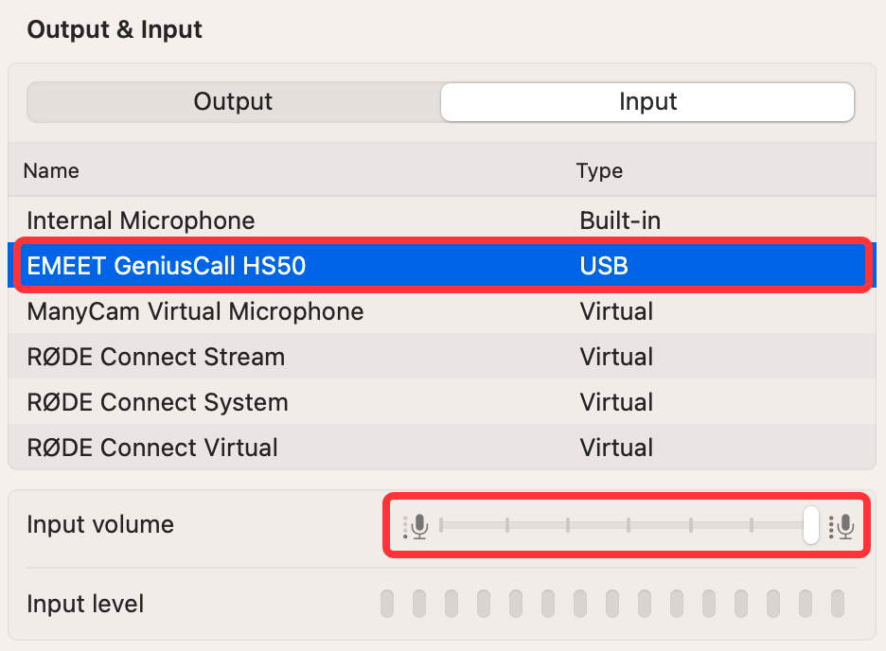This screenshot has height=651, width=886.
Task: Pick RØDE Connect Stream input
Action: pos(442,357)
